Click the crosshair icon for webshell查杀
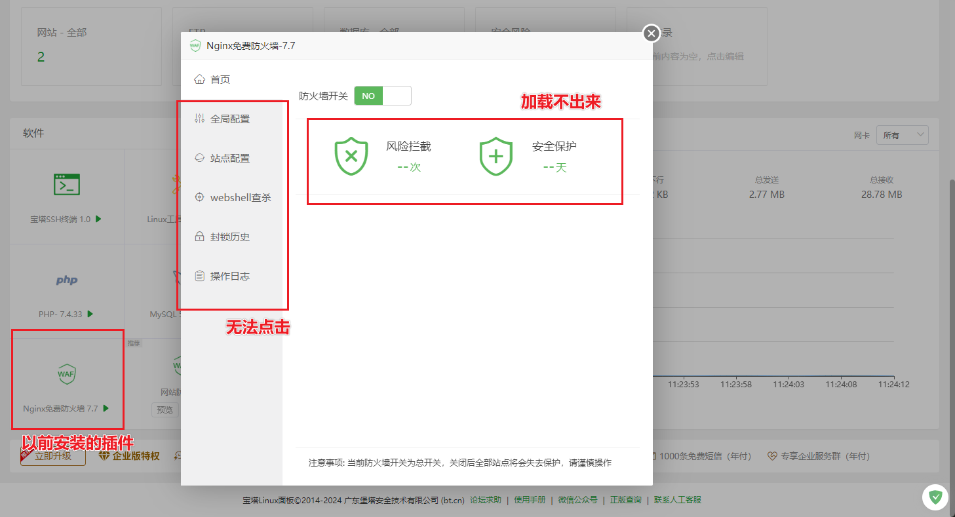 [x=200, y=197]
